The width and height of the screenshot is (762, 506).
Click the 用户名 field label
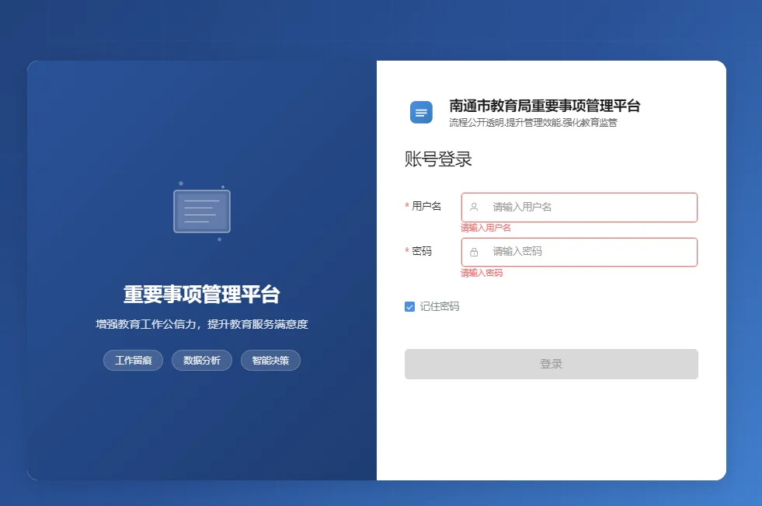[426, 206]
